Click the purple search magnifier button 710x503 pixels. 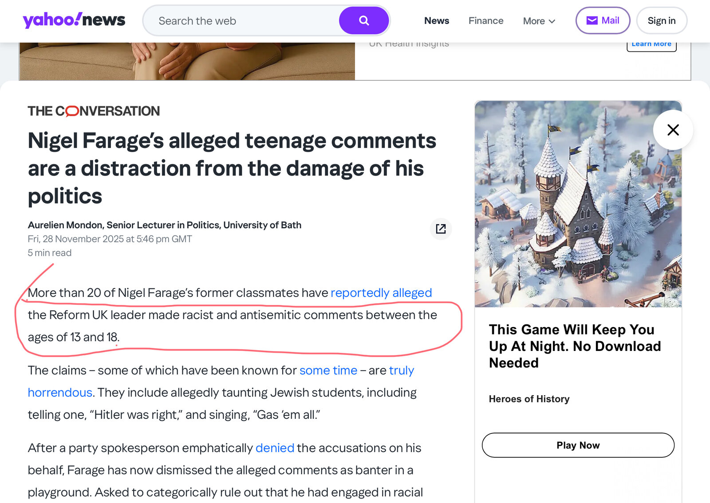pyautogui.click(x=364, y=20)
